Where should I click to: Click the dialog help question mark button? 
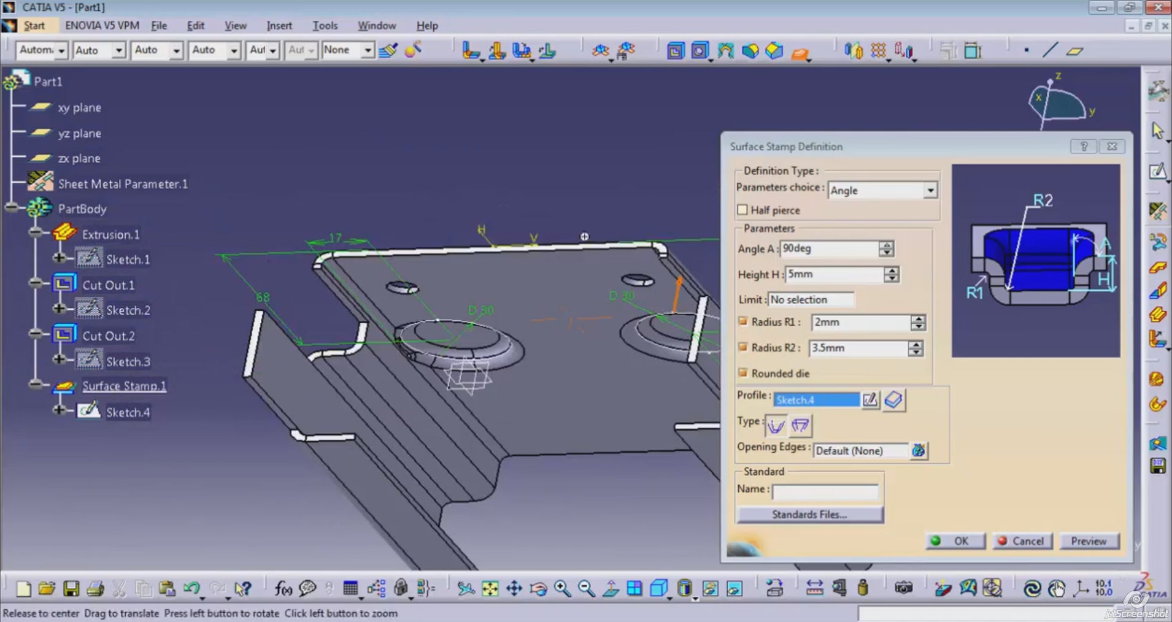[1084, 146]
